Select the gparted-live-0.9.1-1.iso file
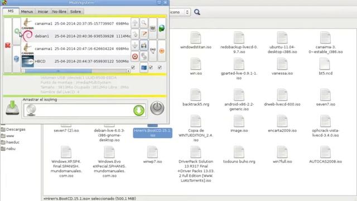The image size is (357, 201). point(239,69)
